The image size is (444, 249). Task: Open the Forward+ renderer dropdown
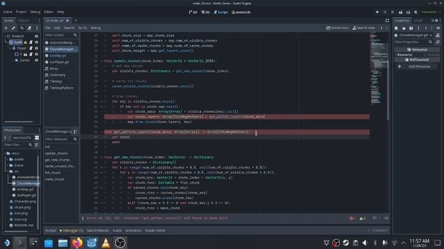pyautogui.click(x=431, y=12)
